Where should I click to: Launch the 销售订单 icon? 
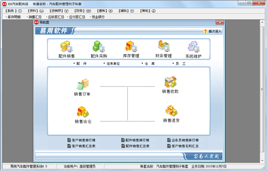[x=83, y=84]
